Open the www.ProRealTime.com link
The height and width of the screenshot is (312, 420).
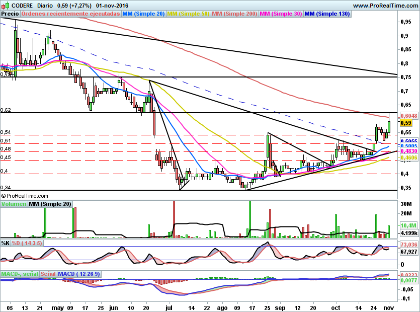(385, 6)
